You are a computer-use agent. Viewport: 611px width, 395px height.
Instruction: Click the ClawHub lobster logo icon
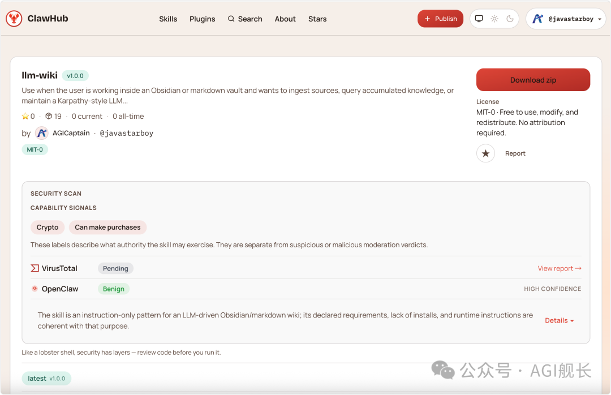[14, 19]
